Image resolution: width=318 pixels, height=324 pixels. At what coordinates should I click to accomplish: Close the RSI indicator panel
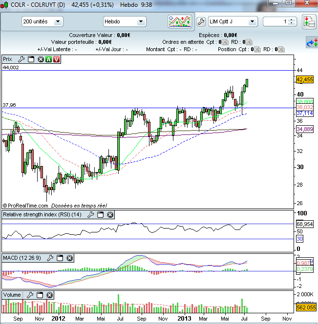110,215
